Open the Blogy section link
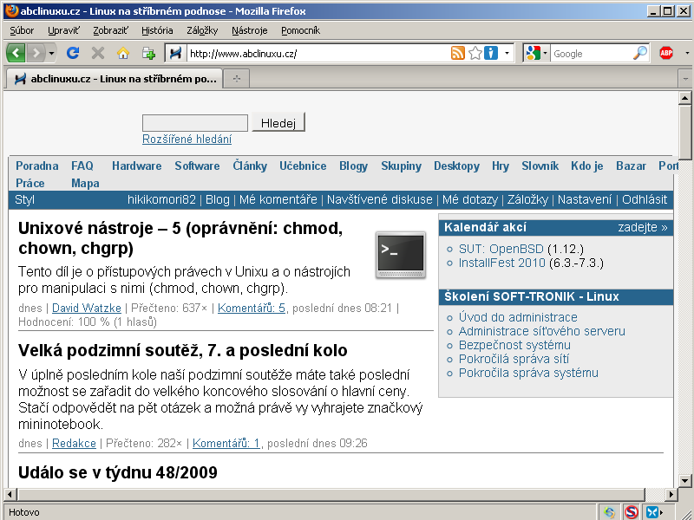694x520 pixels. (x=353, y=166)
